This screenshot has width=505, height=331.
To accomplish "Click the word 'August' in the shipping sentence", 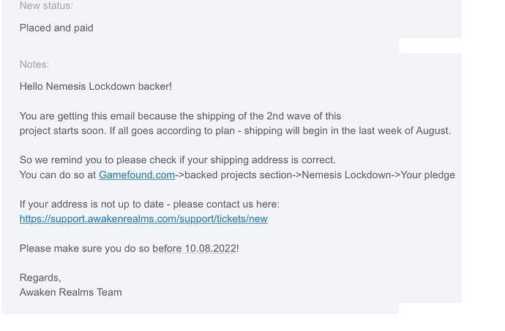I will coord(433,131).
